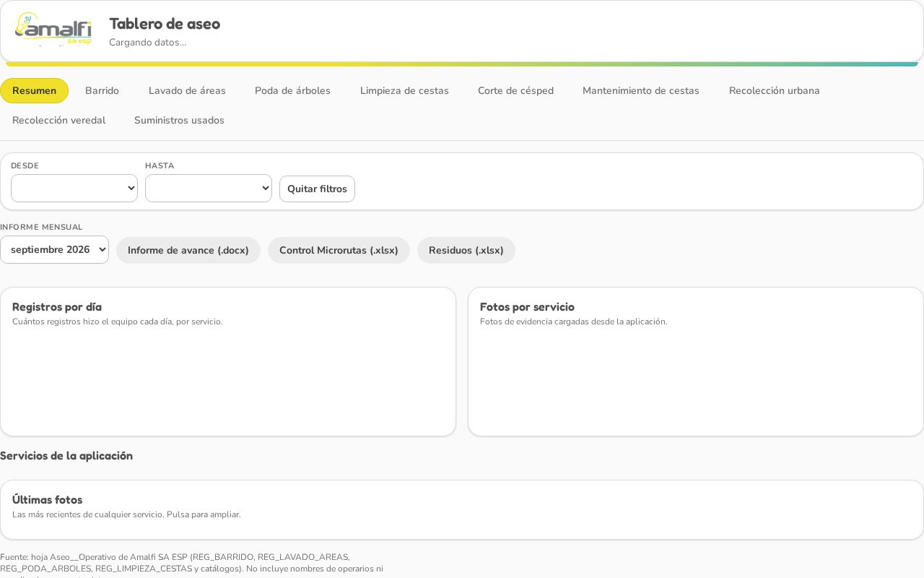Screen dimensions: 924x578
Task: Download the Informe de avance (.docx)
Action: click(188, 251)
